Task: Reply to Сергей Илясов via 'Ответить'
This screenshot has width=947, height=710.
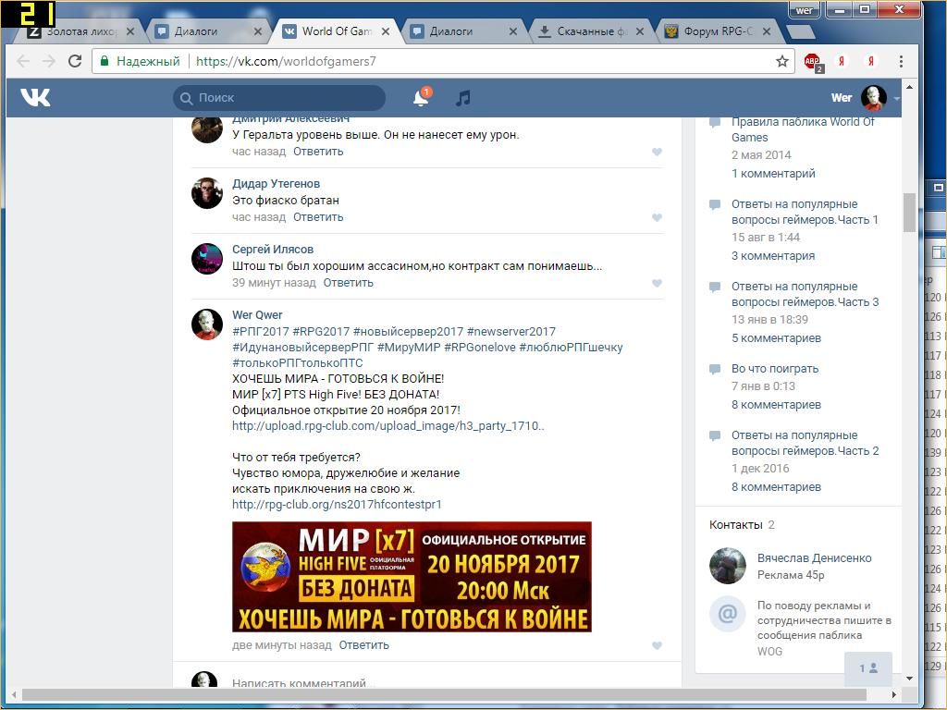Action: (x=348, y=283)
